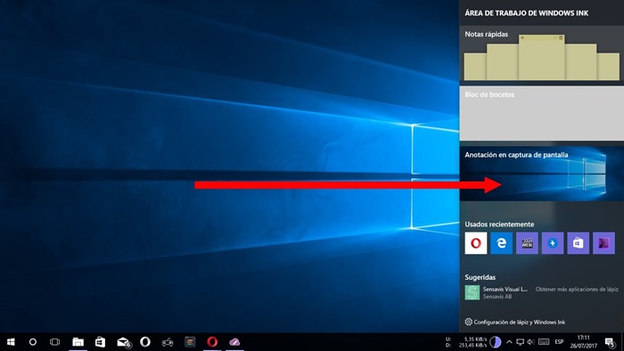Open Opera from the recently used apps

(x=475, y=243)
